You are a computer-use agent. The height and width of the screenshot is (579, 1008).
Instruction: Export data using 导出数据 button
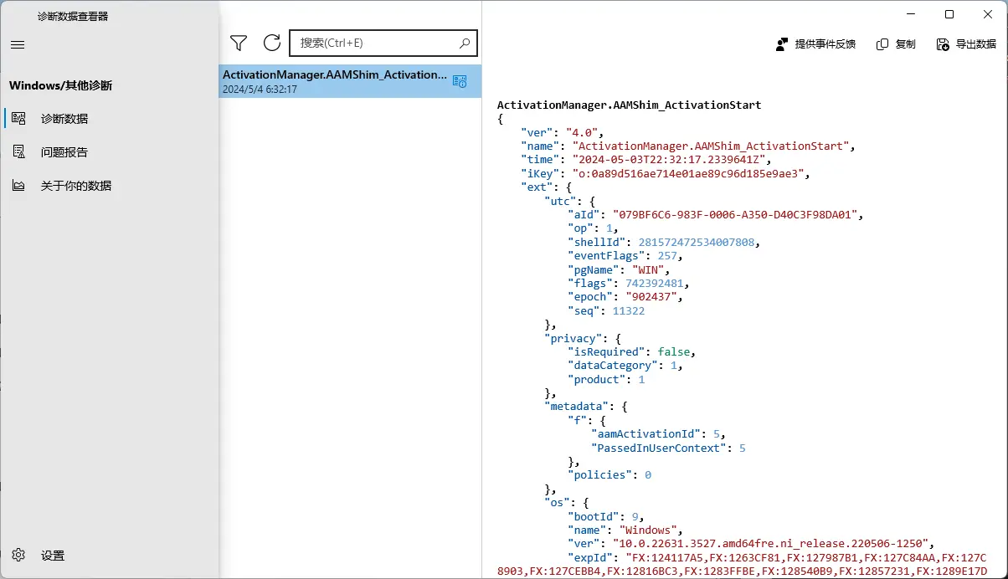(x=966, y=44)
